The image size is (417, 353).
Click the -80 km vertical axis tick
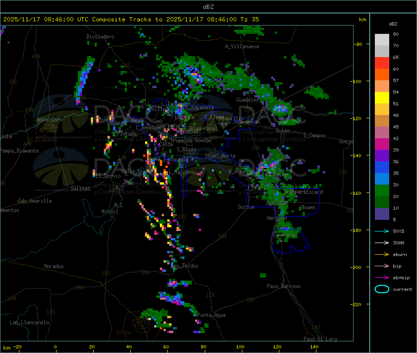coord(358,44)
